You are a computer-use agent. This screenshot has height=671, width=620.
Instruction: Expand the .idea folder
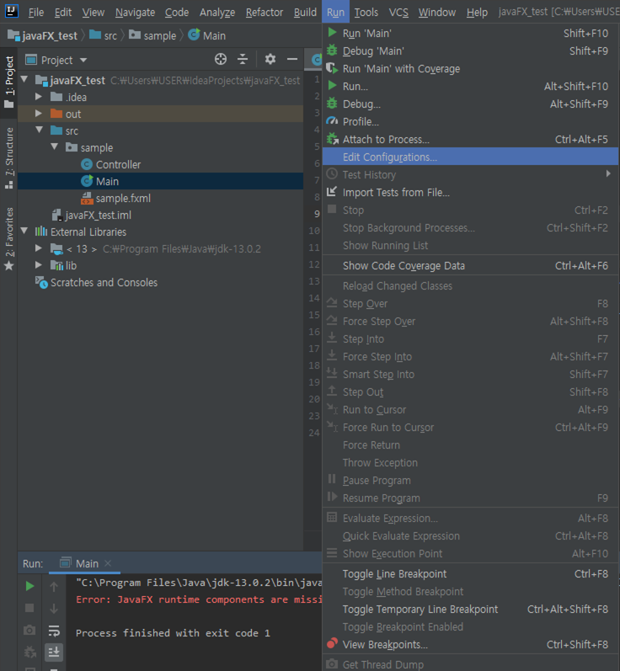click(x=39, y=97)
